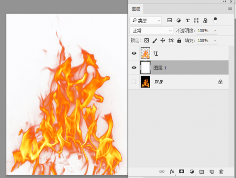Lock image pixels brush icon

coord(155,41)
